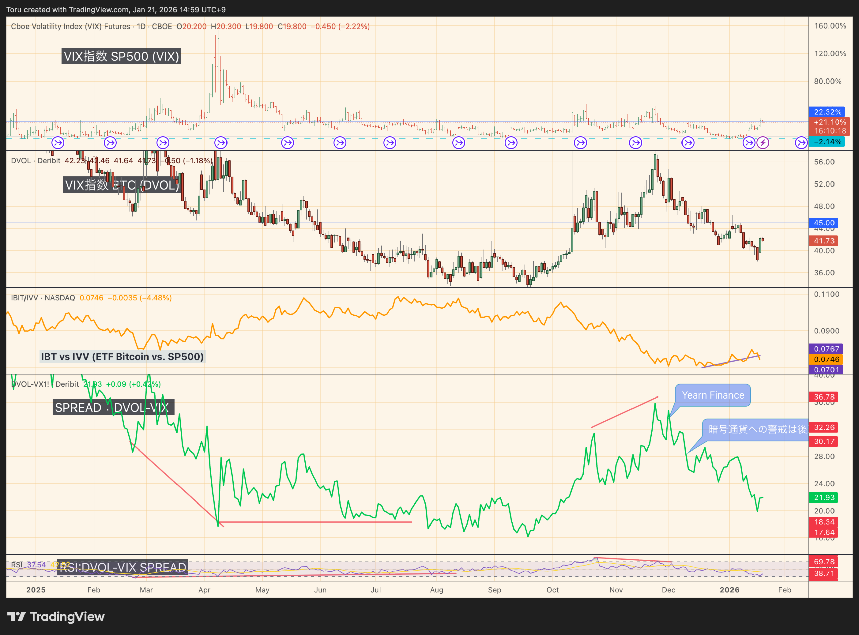Click the TradingView logo at bottom
The height and width of the screenshot is (635, 859).
coord(56,617)
